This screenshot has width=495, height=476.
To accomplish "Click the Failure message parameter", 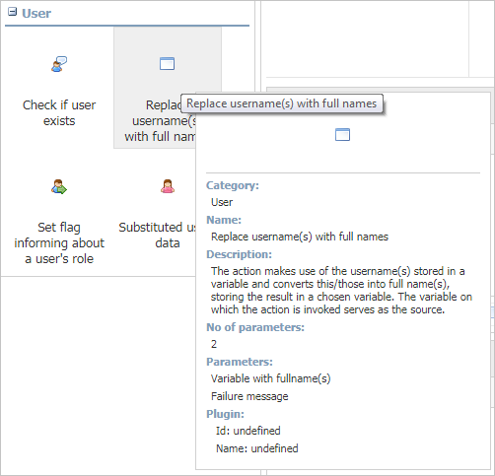I will 249,396.
